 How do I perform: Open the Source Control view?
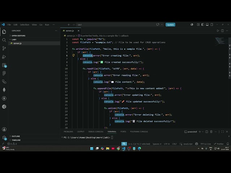(x=4, y=48)
